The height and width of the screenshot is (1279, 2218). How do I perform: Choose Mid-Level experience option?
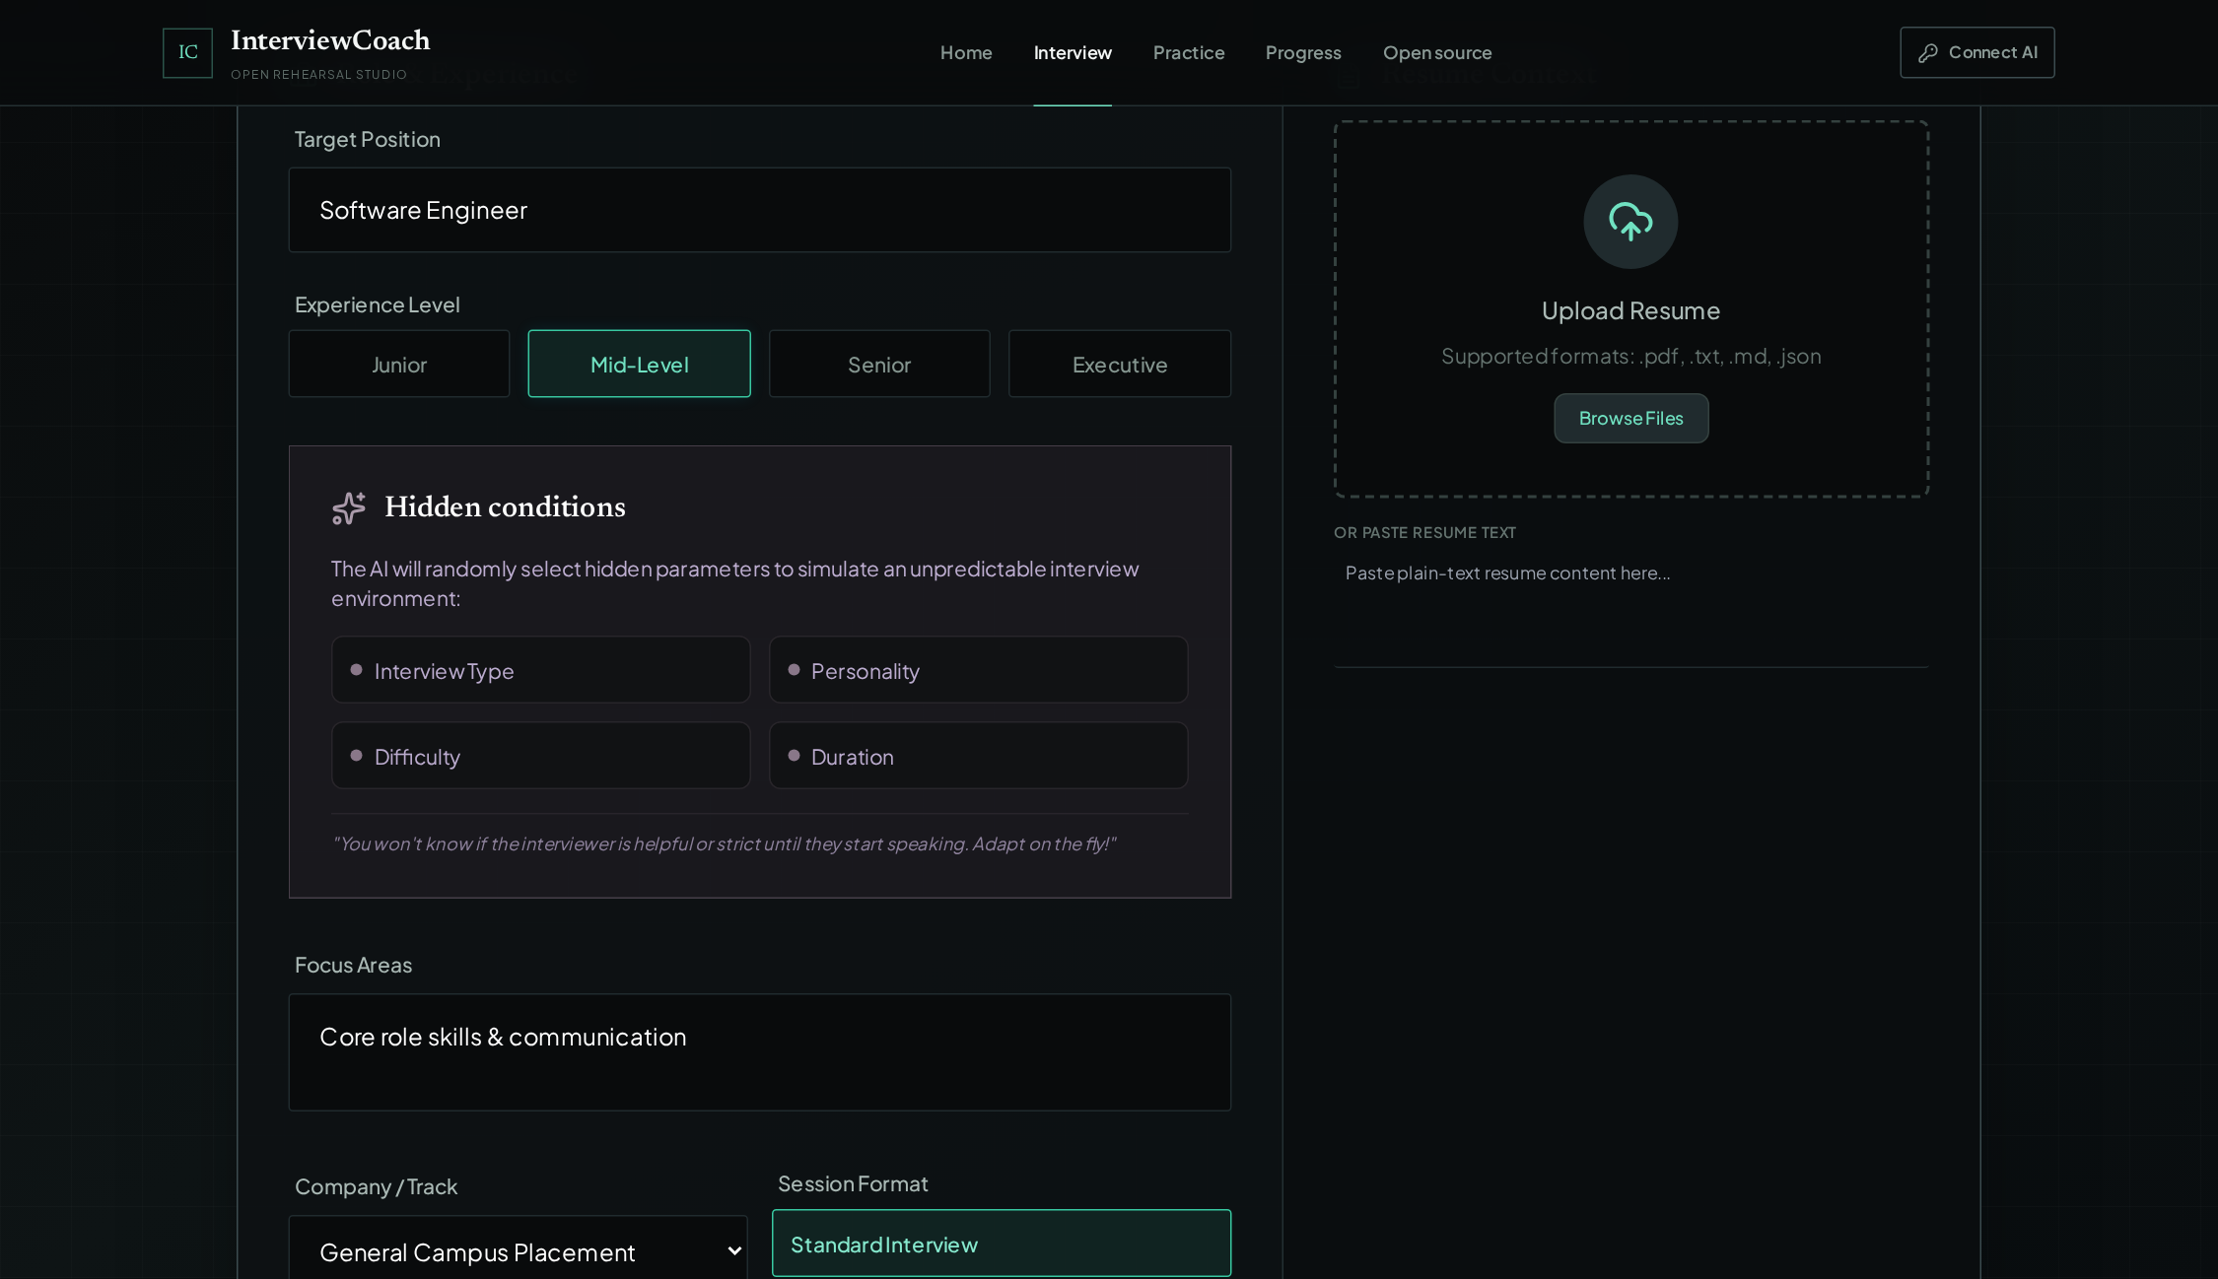[x=639, y=364]
